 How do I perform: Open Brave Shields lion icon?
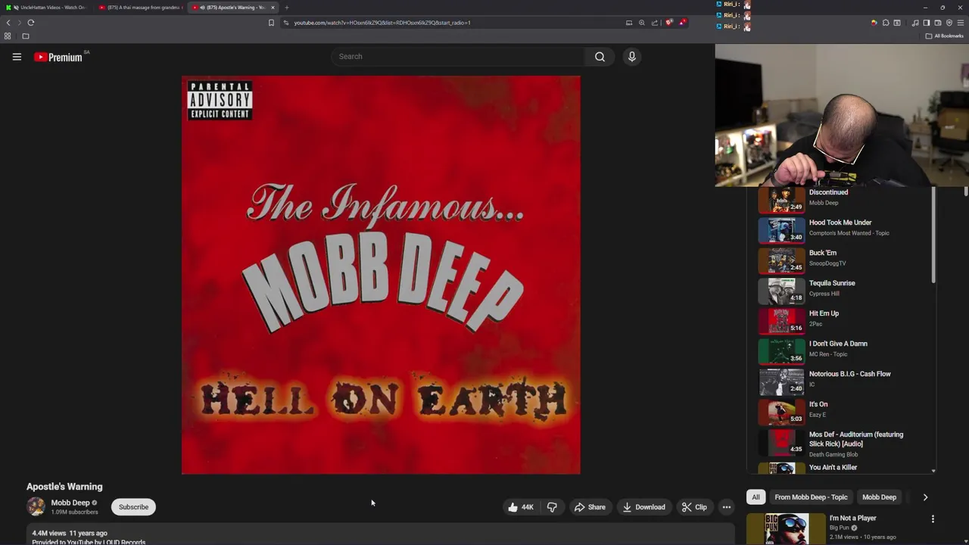click(x=669, y=23)
